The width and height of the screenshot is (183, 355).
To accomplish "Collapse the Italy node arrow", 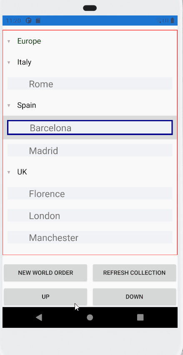I will (9, 62).
